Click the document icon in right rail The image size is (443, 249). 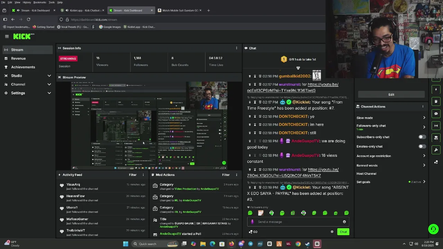[436, 101]
